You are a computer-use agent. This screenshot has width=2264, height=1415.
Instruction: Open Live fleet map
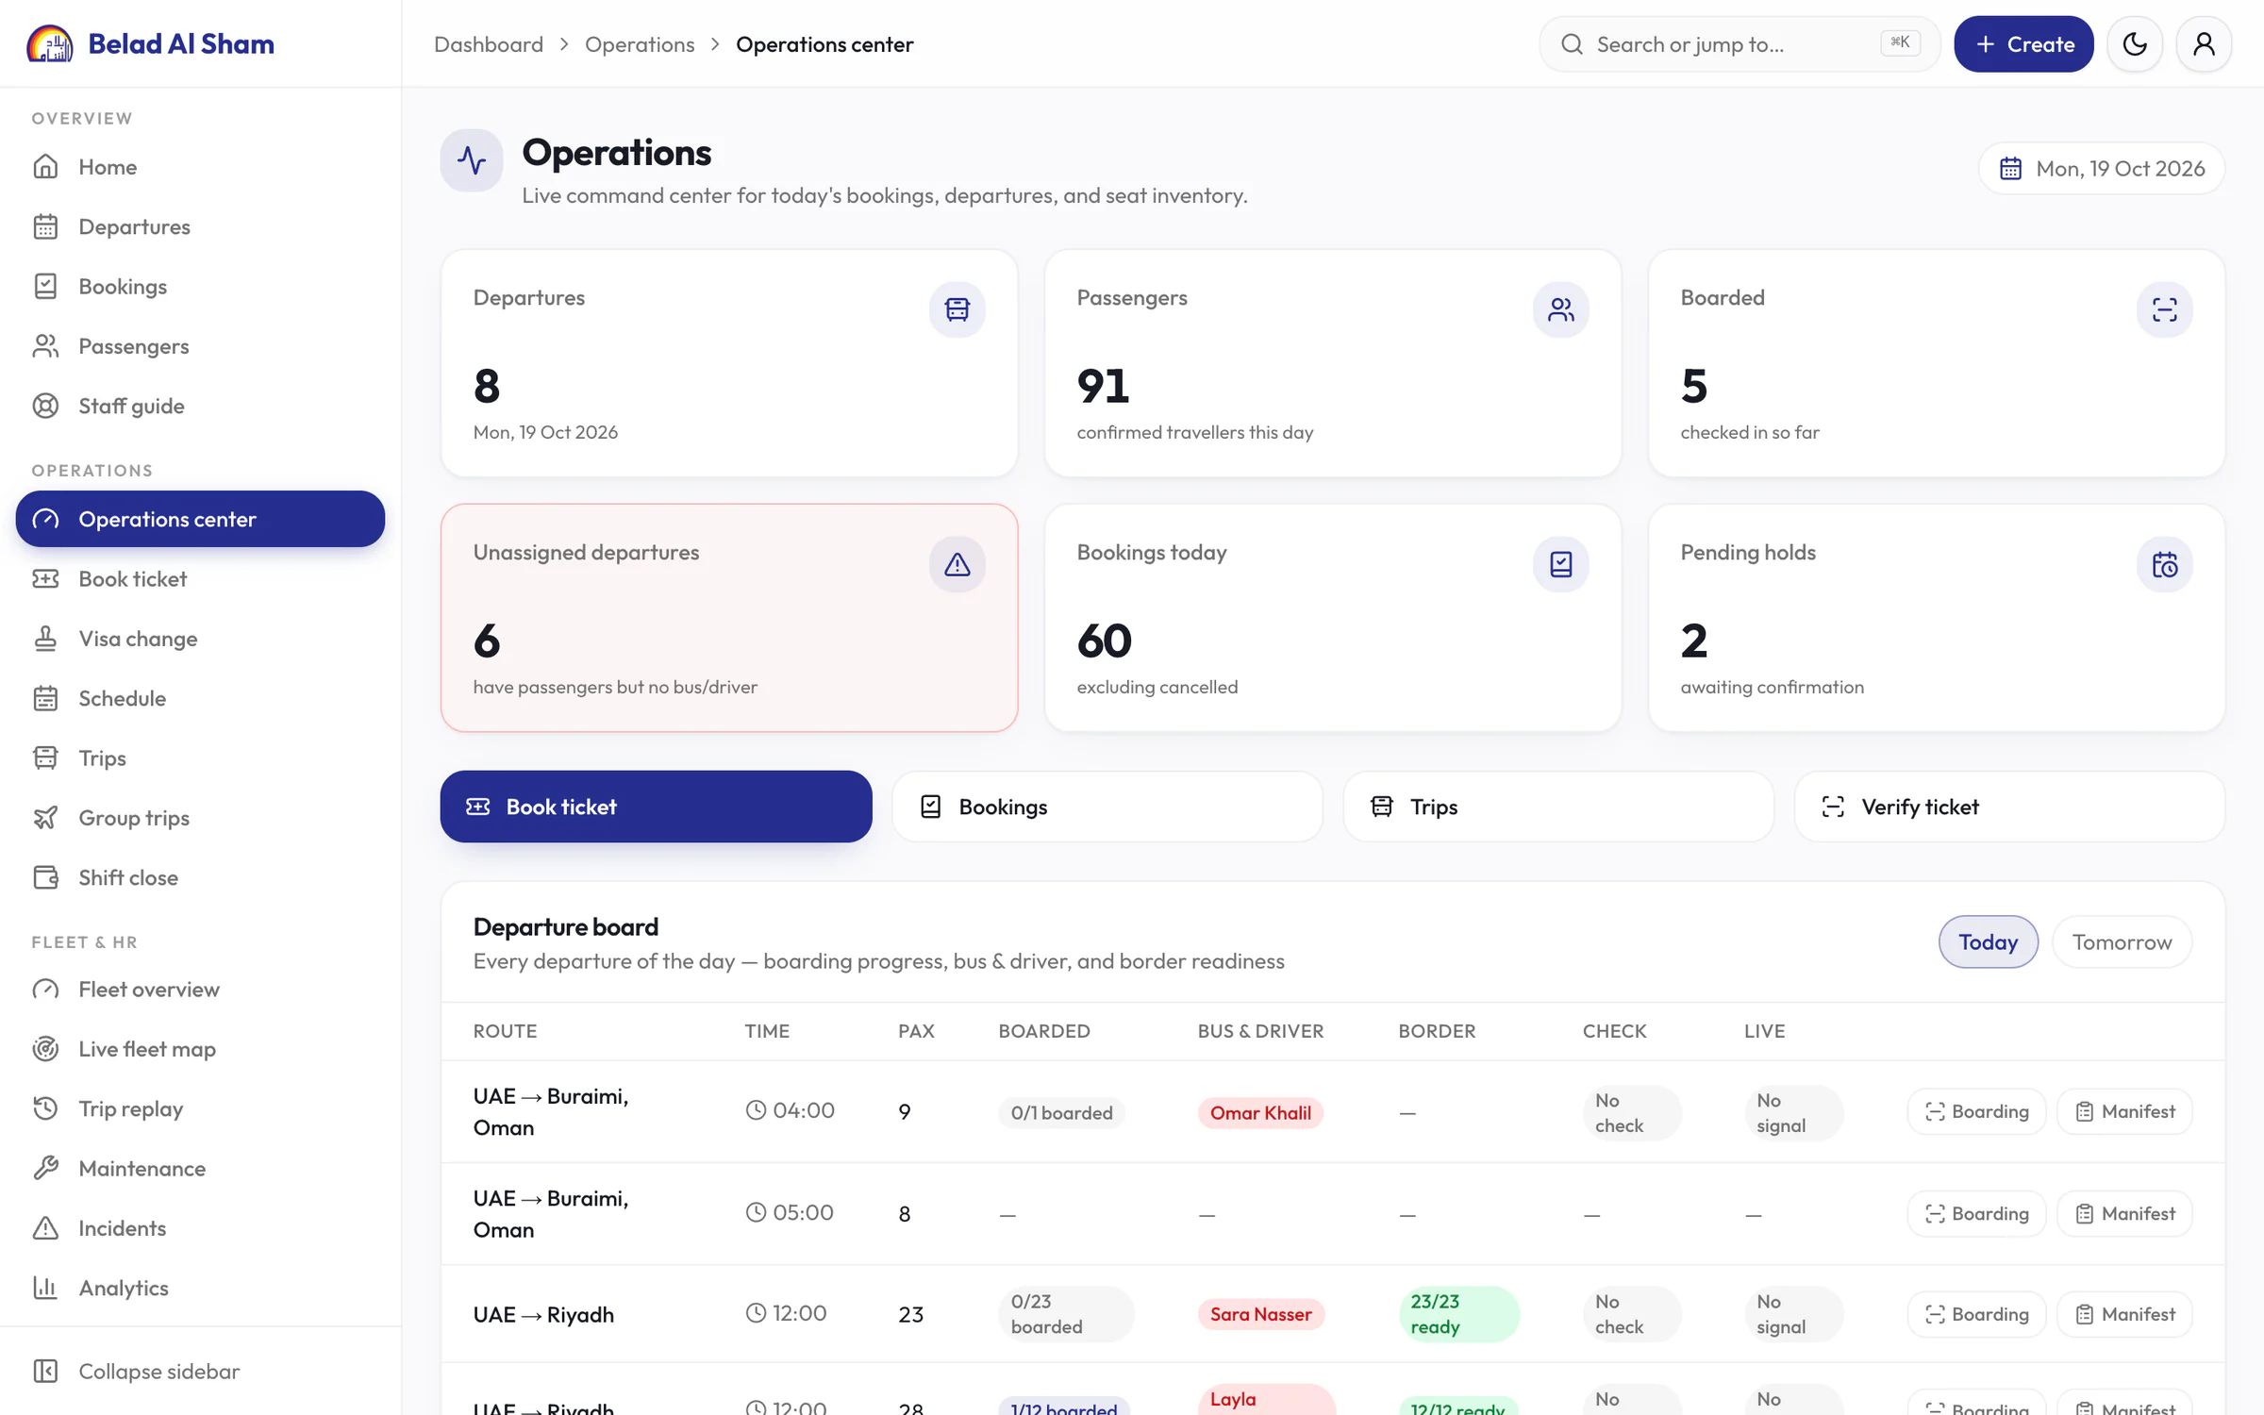[200, 1049]
